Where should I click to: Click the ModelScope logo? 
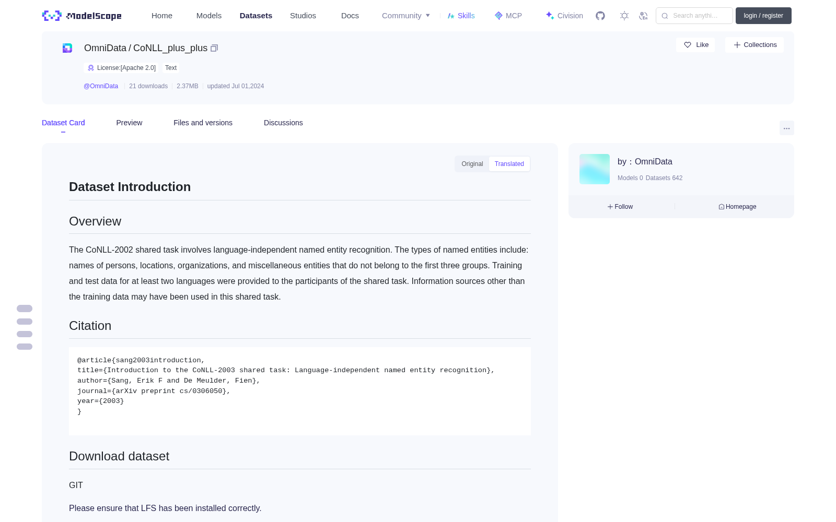click(x=82, y=16)
